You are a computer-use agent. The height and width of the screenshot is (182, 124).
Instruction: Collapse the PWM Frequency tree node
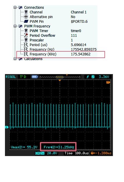point(15,26)
